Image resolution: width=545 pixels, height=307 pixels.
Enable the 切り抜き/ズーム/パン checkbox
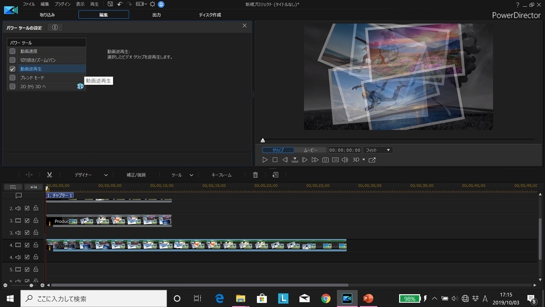13,60
